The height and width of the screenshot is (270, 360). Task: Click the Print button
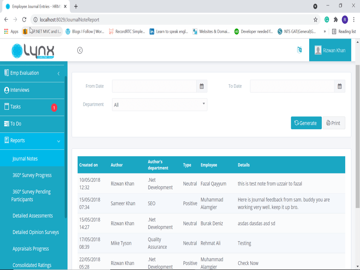pos(334,123)
